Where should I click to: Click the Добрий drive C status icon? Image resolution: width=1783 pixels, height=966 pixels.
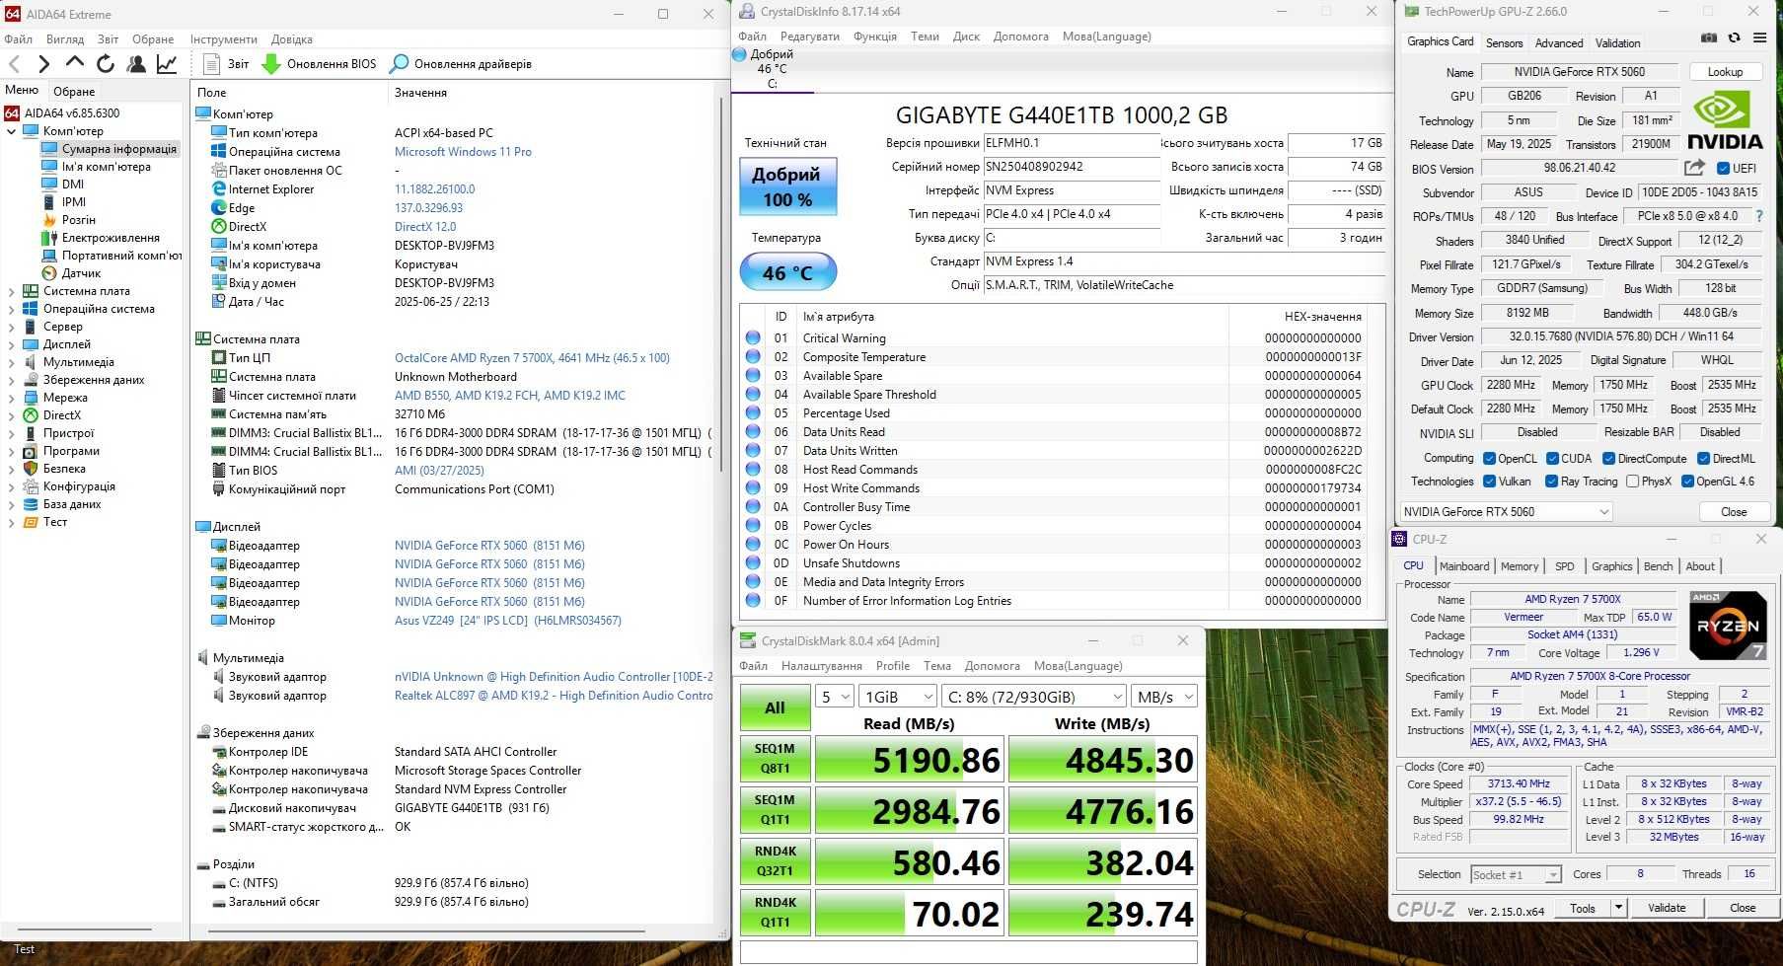[x=739, y=54]
